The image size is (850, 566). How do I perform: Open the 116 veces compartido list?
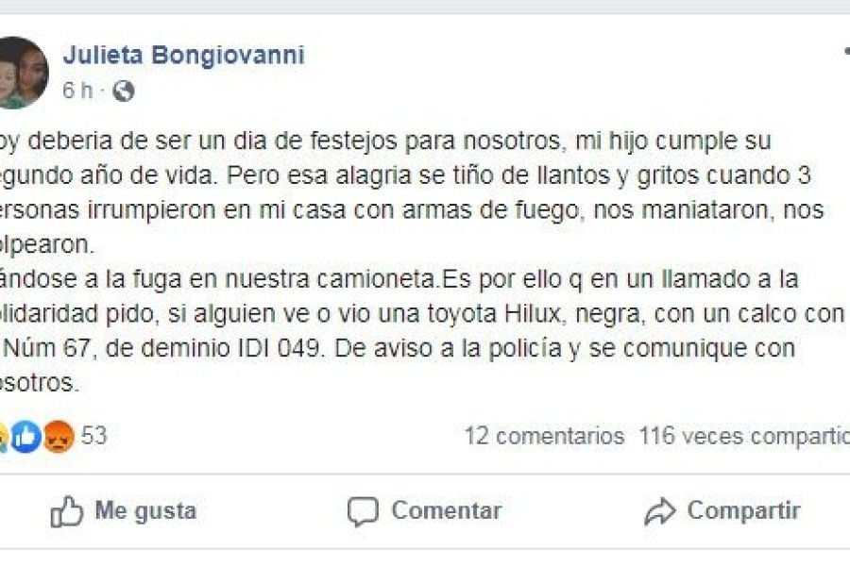point(744,436)
